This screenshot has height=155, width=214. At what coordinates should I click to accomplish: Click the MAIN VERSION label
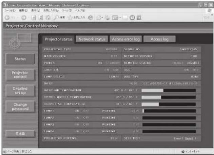55,56
